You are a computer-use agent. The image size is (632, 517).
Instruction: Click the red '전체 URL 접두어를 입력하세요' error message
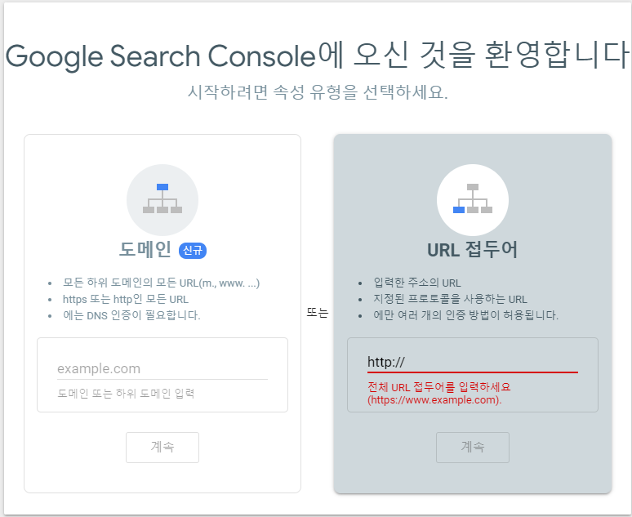coord(439,393)
